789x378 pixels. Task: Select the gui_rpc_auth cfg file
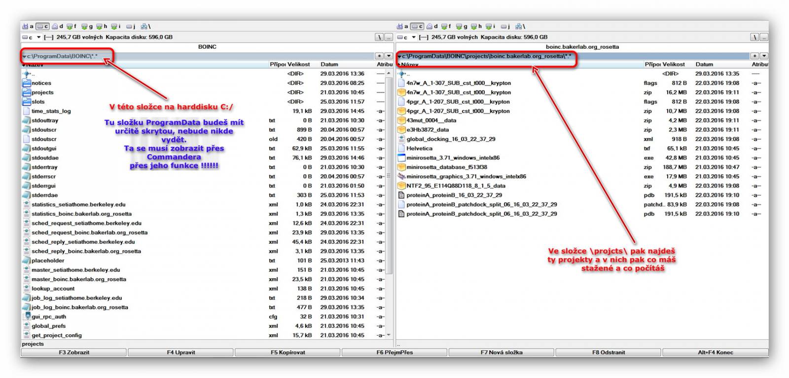click(48, 317)
